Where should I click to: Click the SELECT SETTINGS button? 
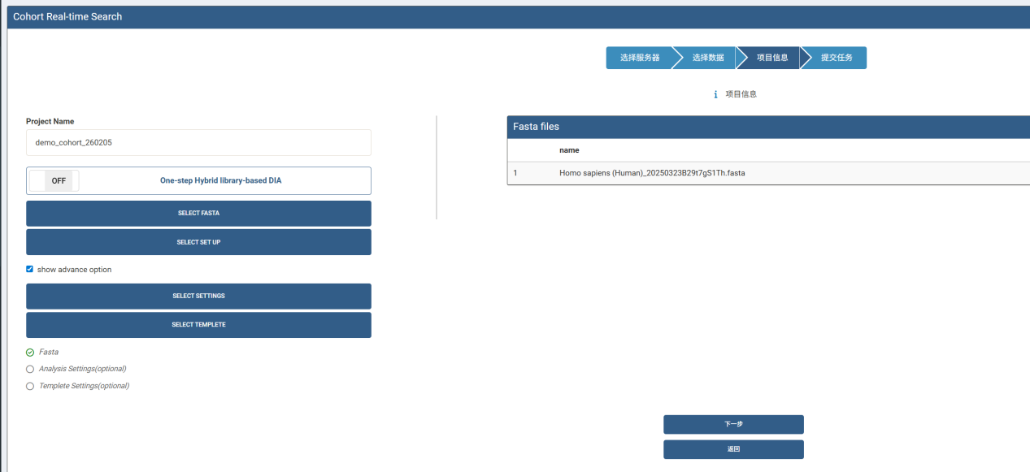pyautogui.click(x=198, y=297)
